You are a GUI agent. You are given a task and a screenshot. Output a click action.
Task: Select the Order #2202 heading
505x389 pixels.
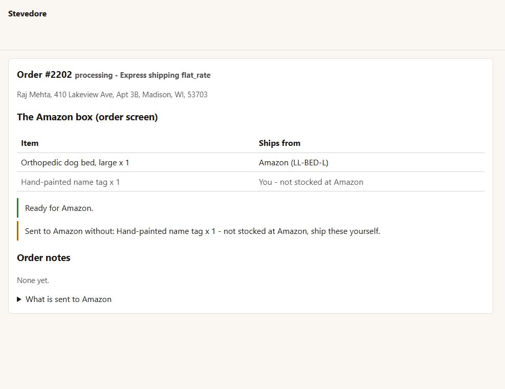click(45, 75)
